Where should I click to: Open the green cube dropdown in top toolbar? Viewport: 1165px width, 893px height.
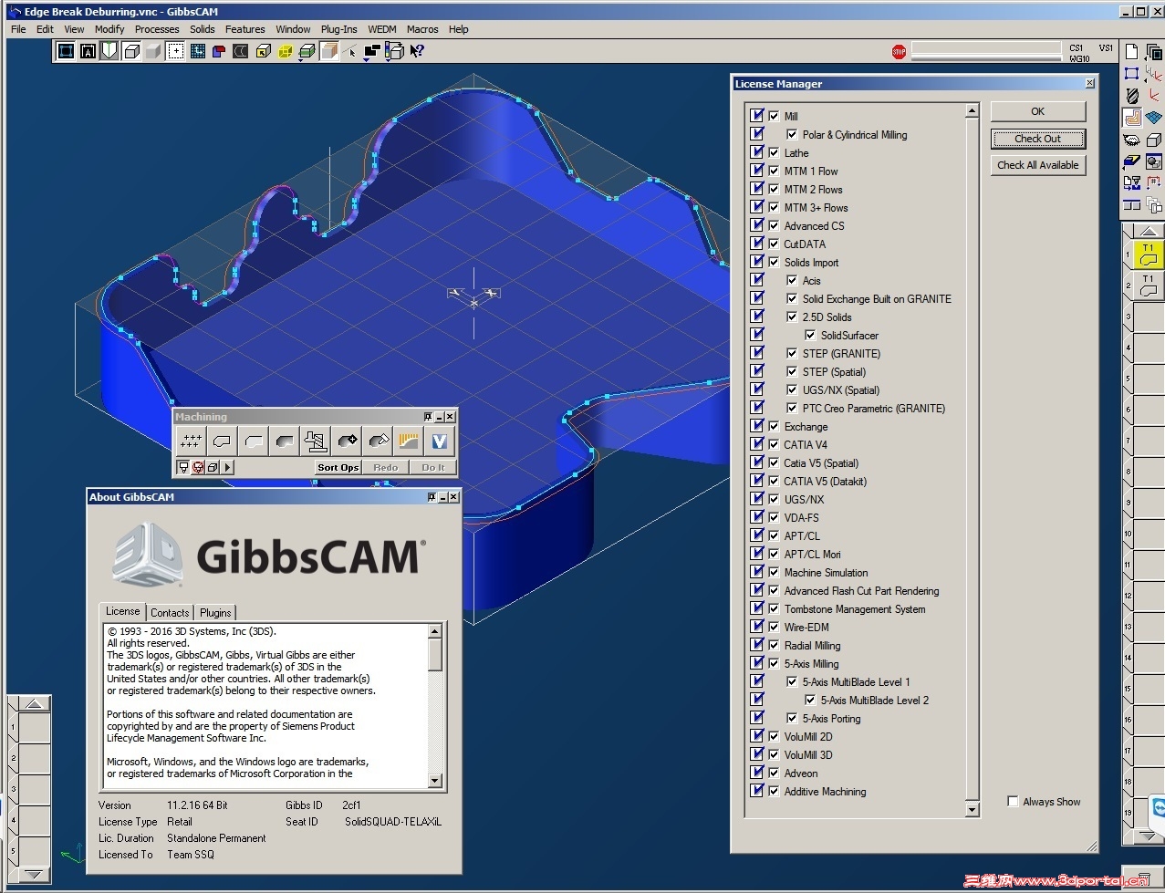coord(307,52)
